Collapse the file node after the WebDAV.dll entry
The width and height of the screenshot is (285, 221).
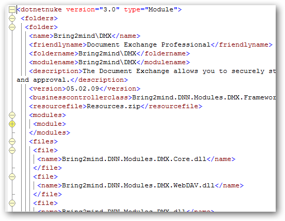click(12, 203)
